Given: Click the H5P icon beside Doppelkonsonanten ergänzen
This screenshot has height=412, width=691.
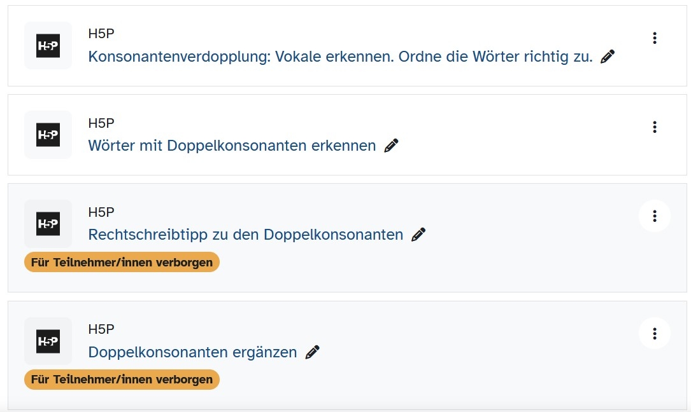Looking at the screenshot, I should (x=48, y=341).
